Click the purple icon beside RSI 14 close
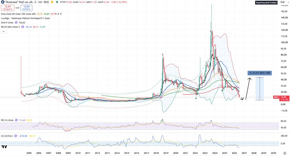 17,120
